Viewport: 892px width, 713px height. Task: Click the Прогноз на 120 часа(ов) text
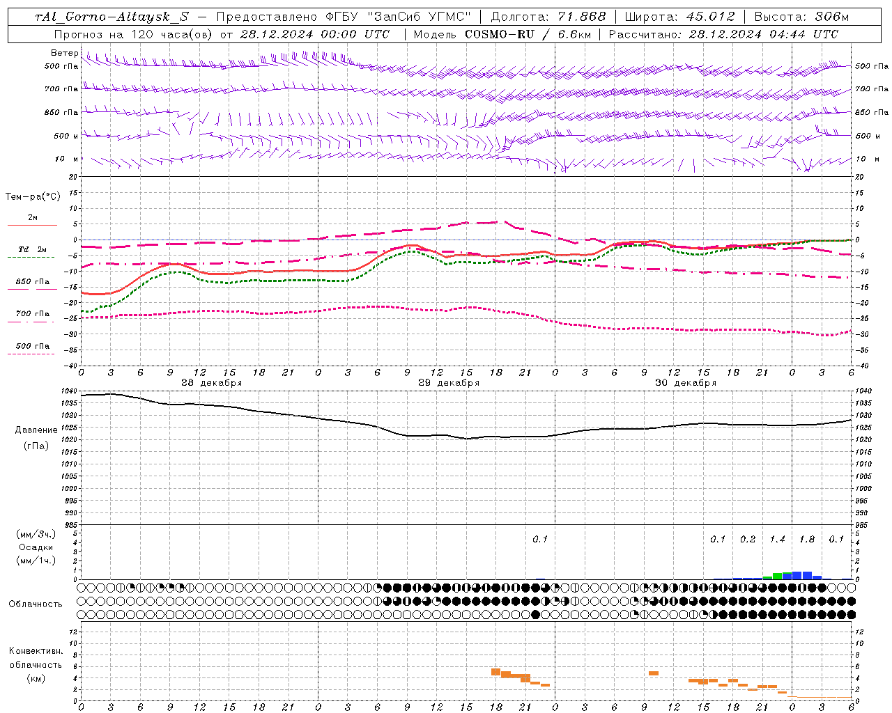(x=134, y=34)
